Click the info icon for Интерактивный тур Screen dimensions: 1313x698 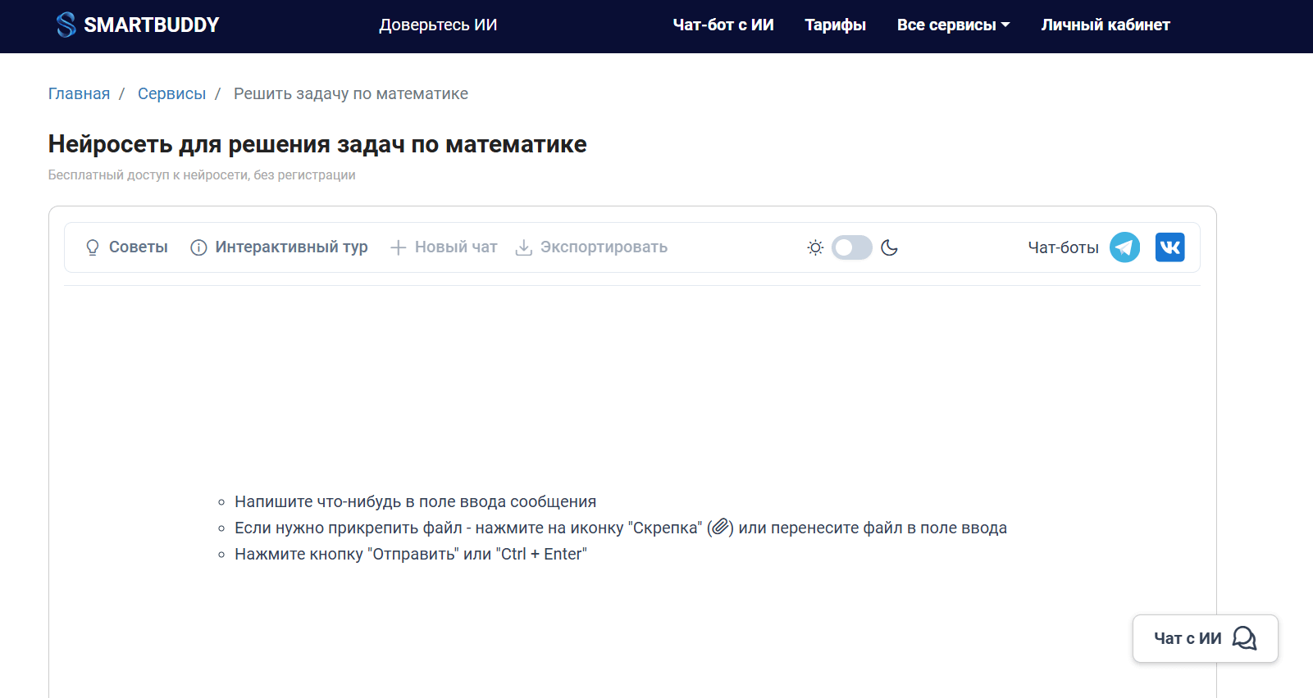(198, 247)
